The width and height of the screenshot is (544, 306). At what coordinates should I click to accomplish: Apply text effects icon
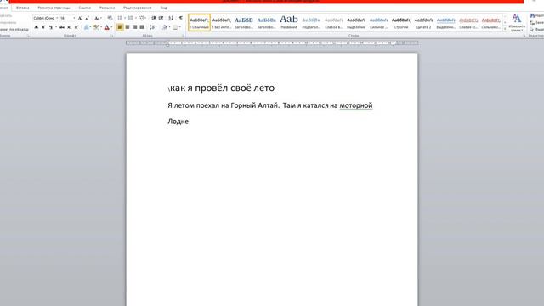coord(87,27)
